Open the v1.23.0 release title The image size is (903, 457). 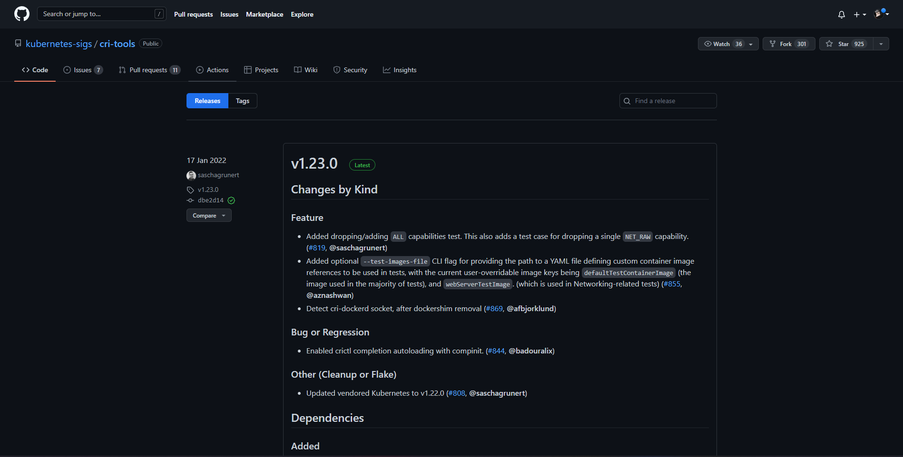pos(314,163)
